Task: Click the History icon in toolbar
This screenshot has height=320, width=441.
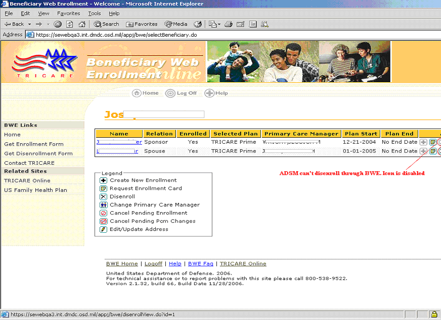Action: click(x=198, y=24)
